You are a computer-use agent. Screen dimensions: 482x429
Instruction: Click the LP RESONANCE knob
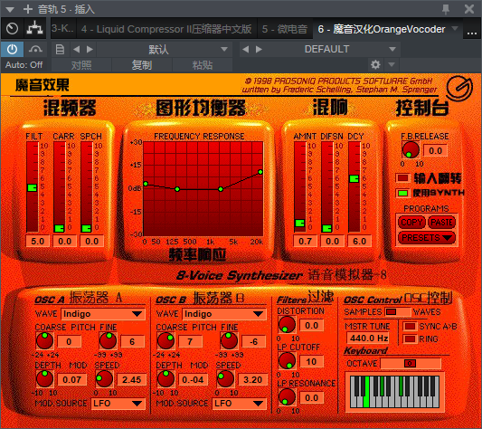(x=287, y=397)
